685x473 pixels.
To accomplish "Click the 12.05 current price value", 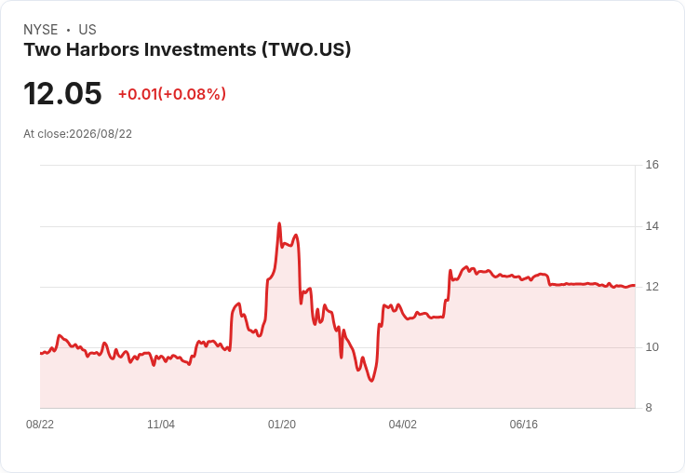I will click(62, 93).
